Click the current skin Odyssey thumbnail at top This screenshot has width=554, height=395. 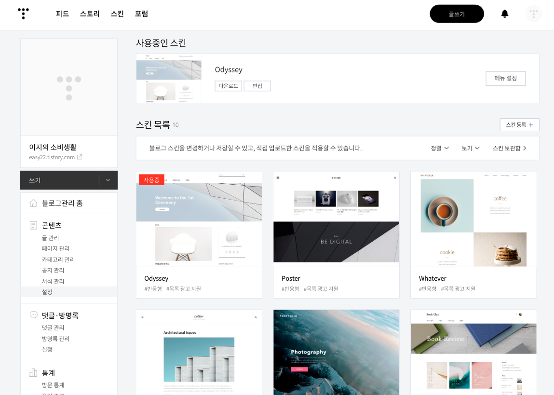pos(169,79)
